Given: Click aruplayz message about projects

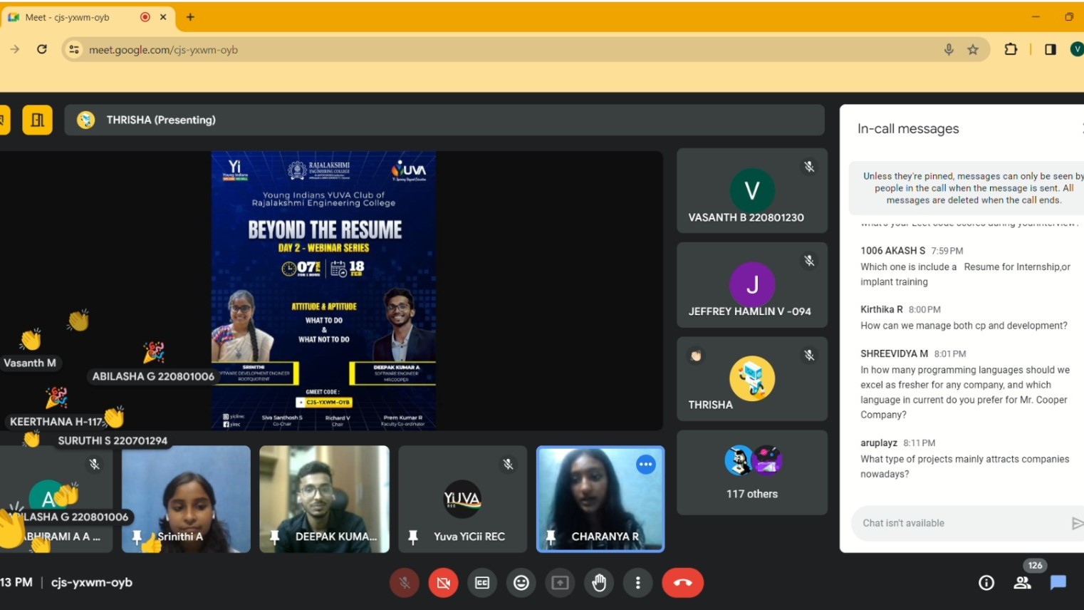Looking at the screenshot, I should coord(964,467).
